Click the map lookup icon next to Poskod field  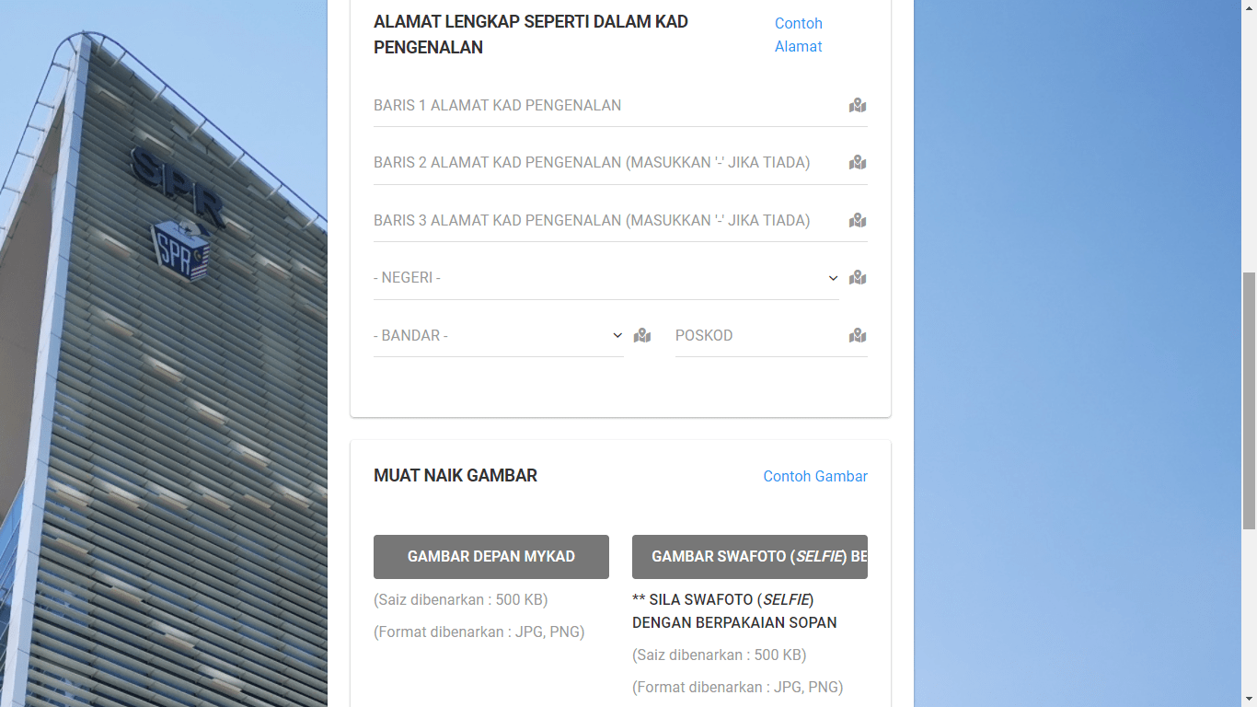857,335
